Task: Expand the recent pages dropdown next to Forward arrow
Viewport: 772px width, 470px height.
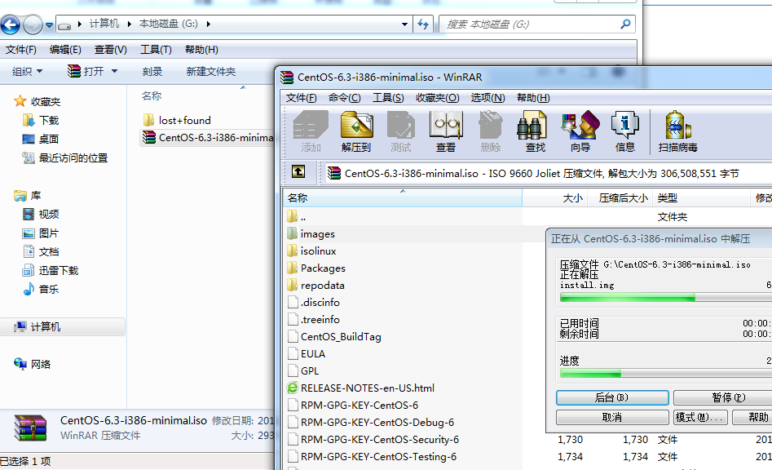Action: pyautogui.click(x=49, y=24)
